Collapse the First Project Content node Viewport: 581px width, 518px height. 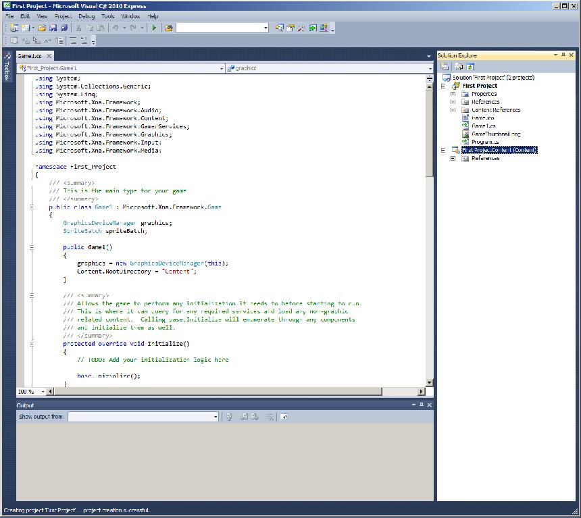coord(443,150)
